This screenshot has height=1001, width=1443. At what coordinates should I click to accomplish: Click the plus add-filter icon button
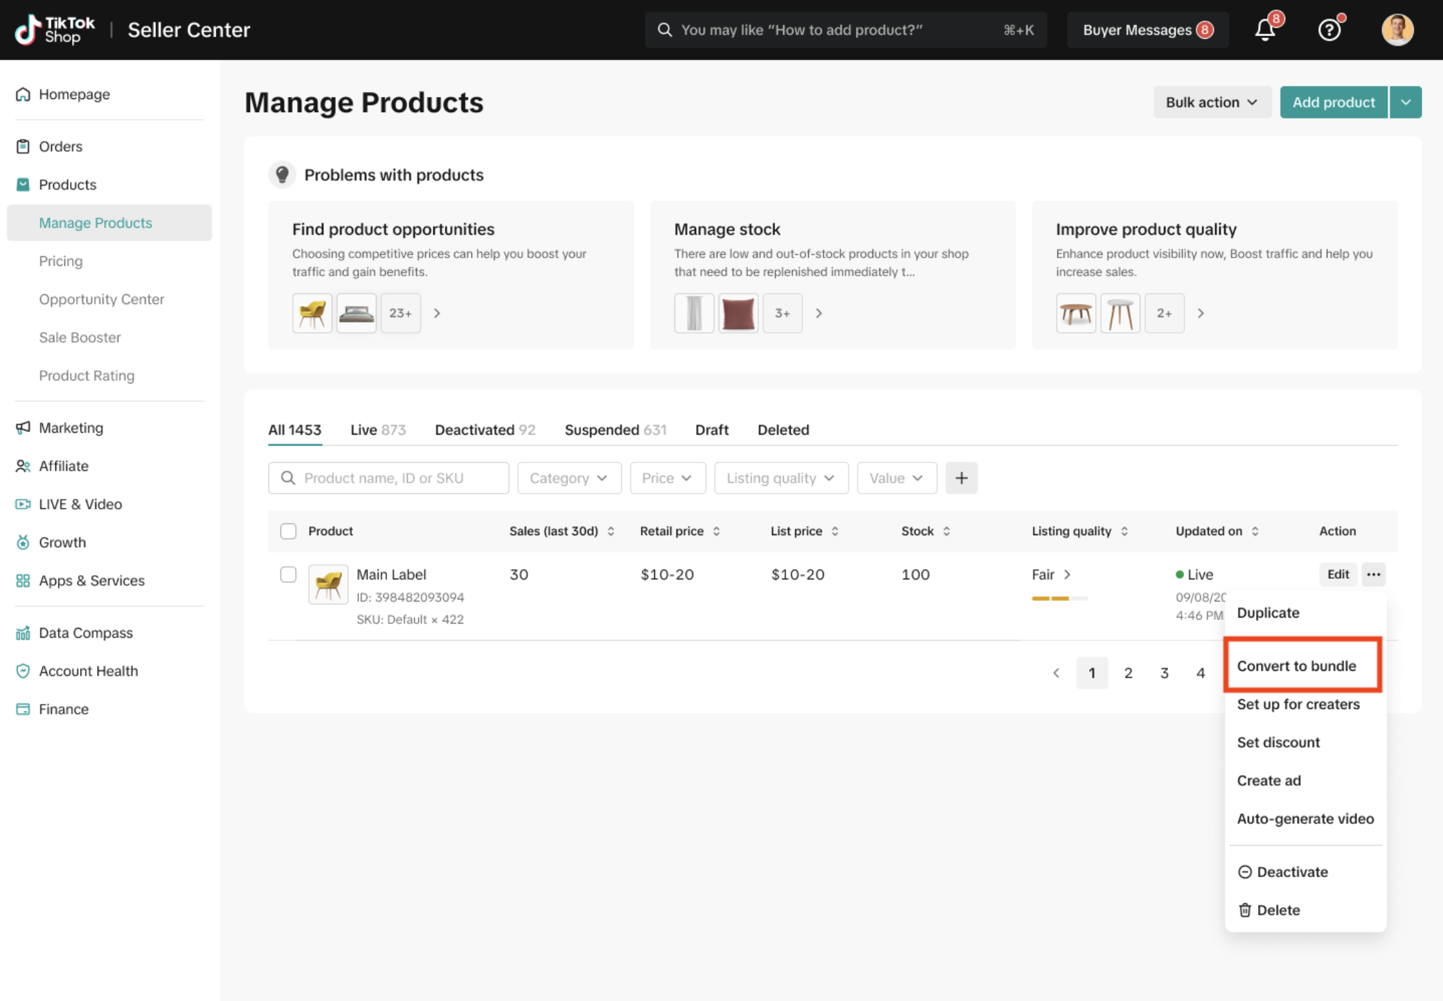click(x=961, y=478)
